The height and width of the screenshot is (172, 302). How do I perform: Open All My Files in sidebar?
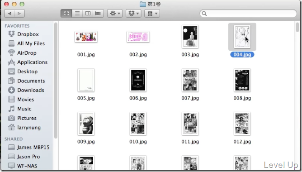27,43
